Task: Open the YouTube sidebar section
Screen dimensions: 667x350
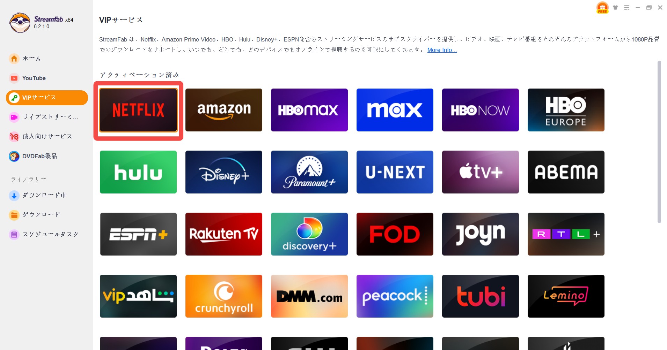Action: [47, 78]
